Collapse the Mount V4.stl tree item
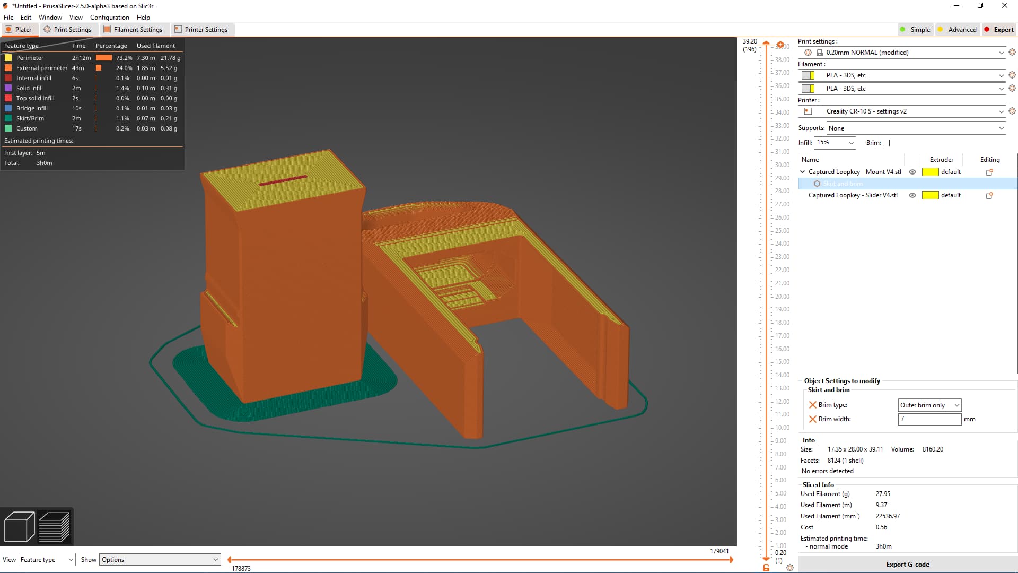 pyautogui.click(x=803, y=172)
